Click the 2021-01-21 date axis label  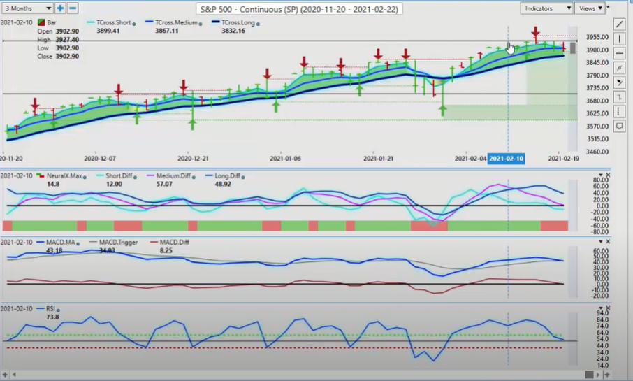[378, 159]
